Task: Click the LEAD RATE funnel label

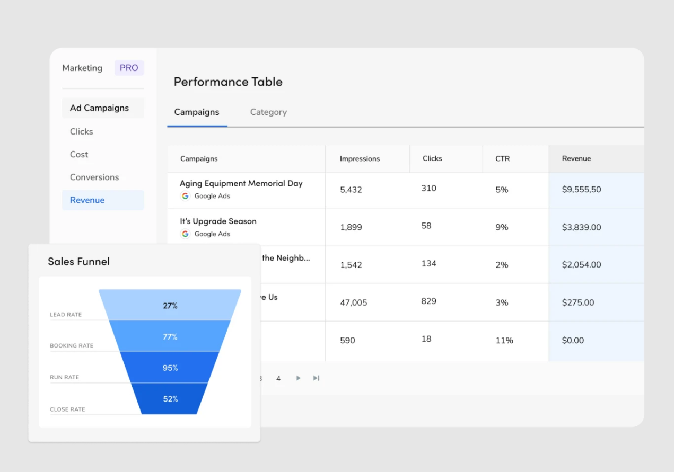Action: pos(66,315)
